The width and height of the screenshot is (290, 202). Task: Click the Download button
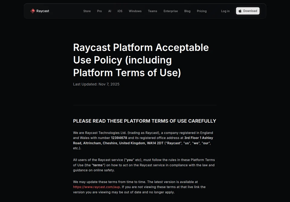248,11
